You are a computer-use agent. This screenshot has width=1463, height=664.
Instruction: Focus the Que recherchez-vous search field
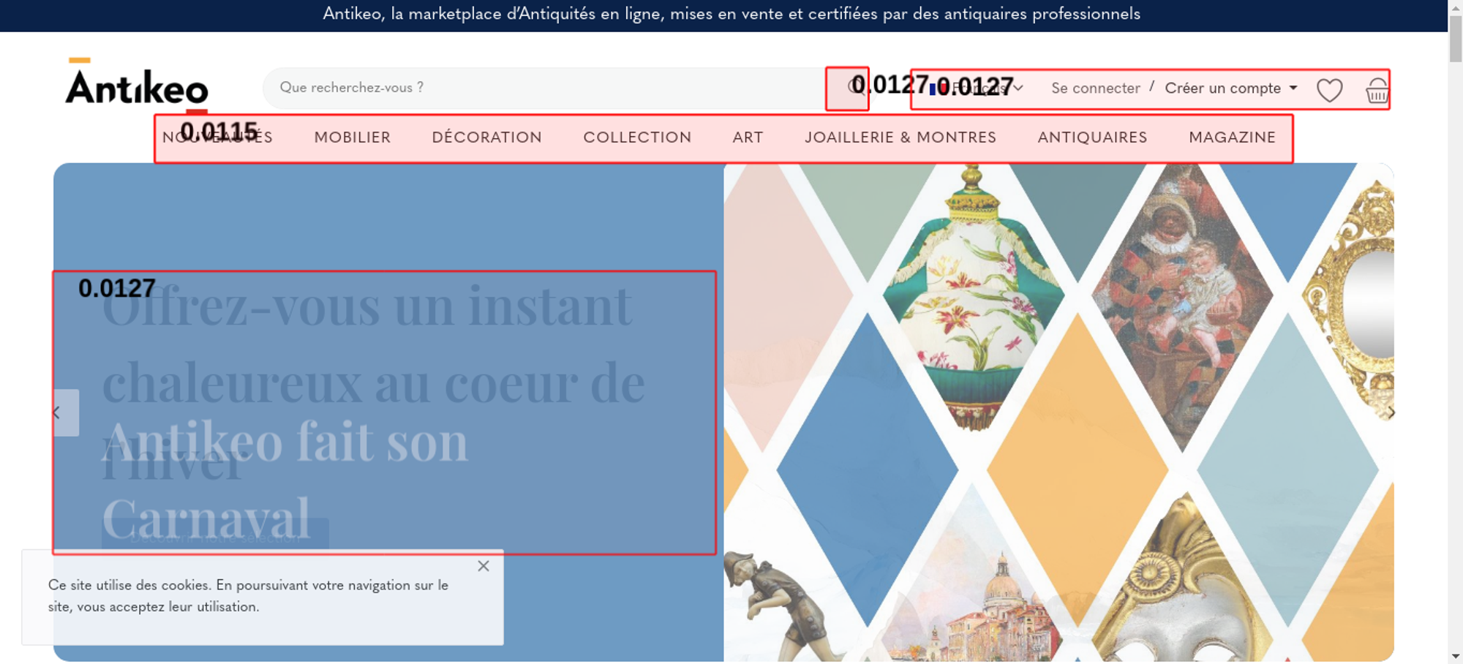tap(545, 88)
